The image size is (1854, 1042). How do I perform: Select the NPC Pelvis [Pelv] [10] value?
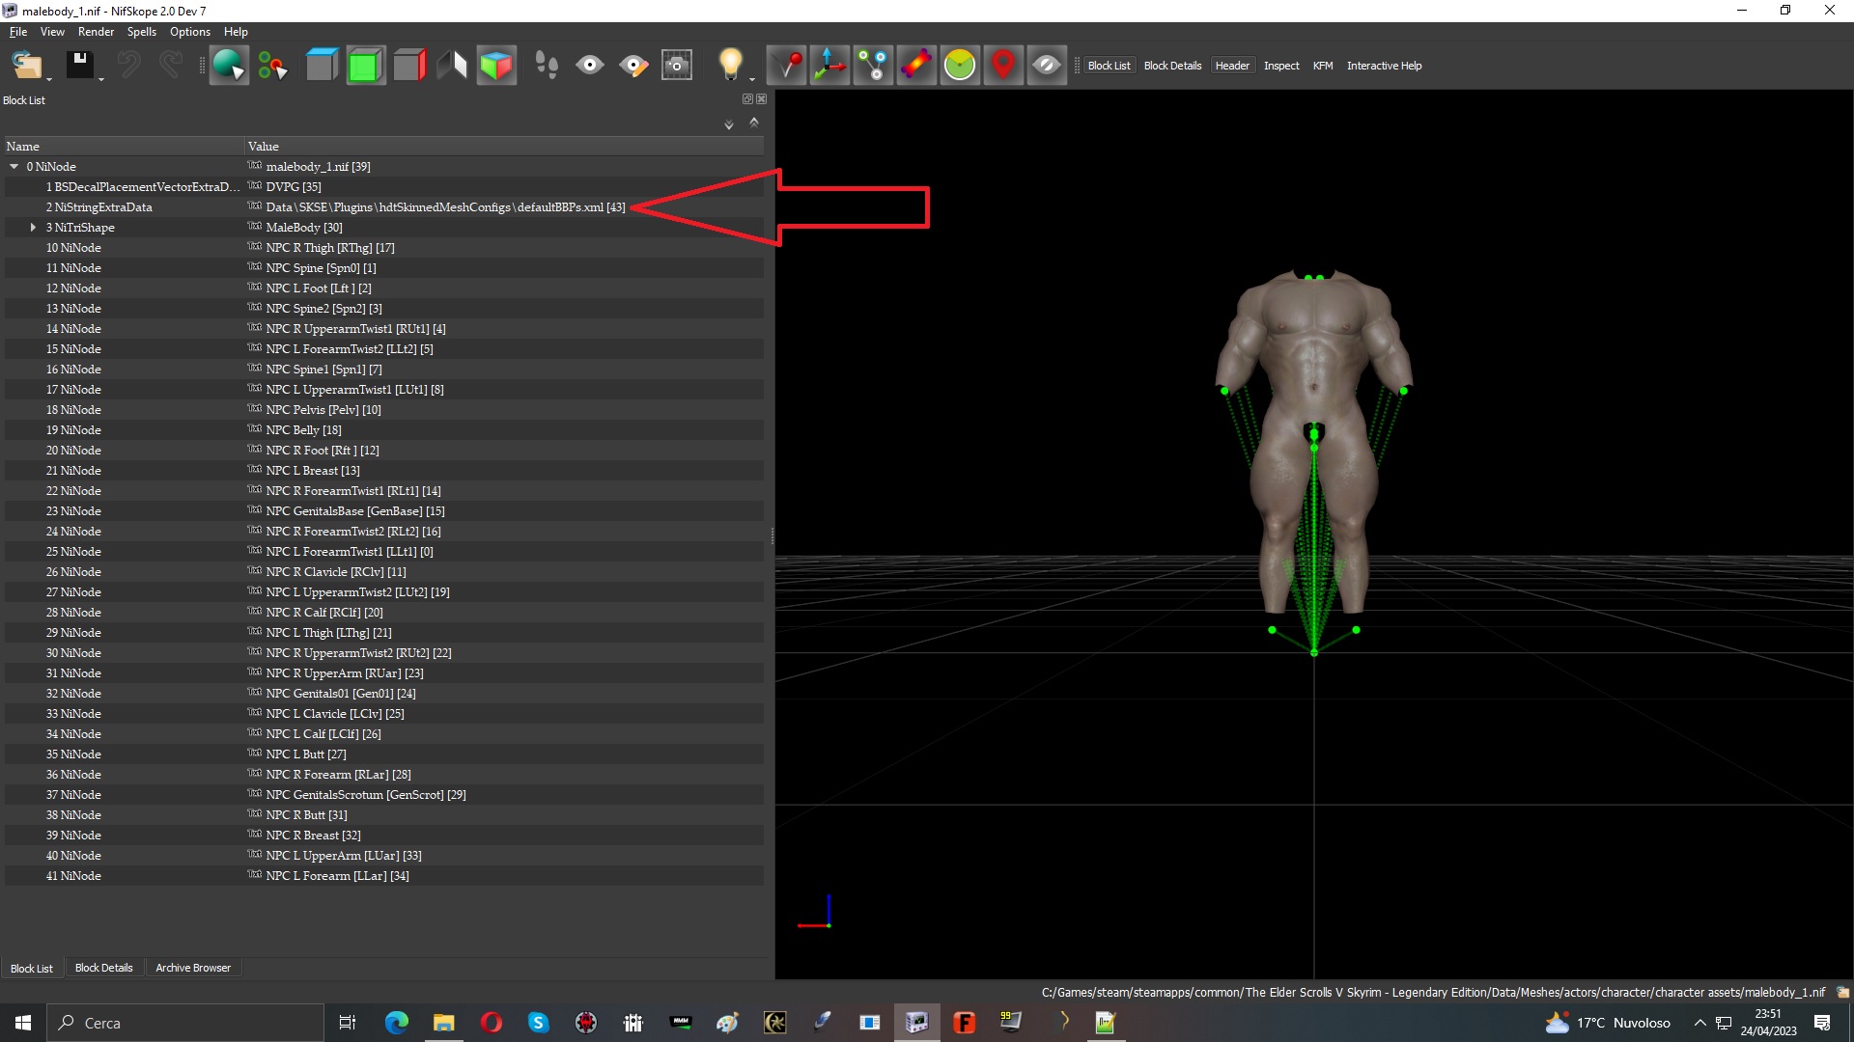[323, 410]
